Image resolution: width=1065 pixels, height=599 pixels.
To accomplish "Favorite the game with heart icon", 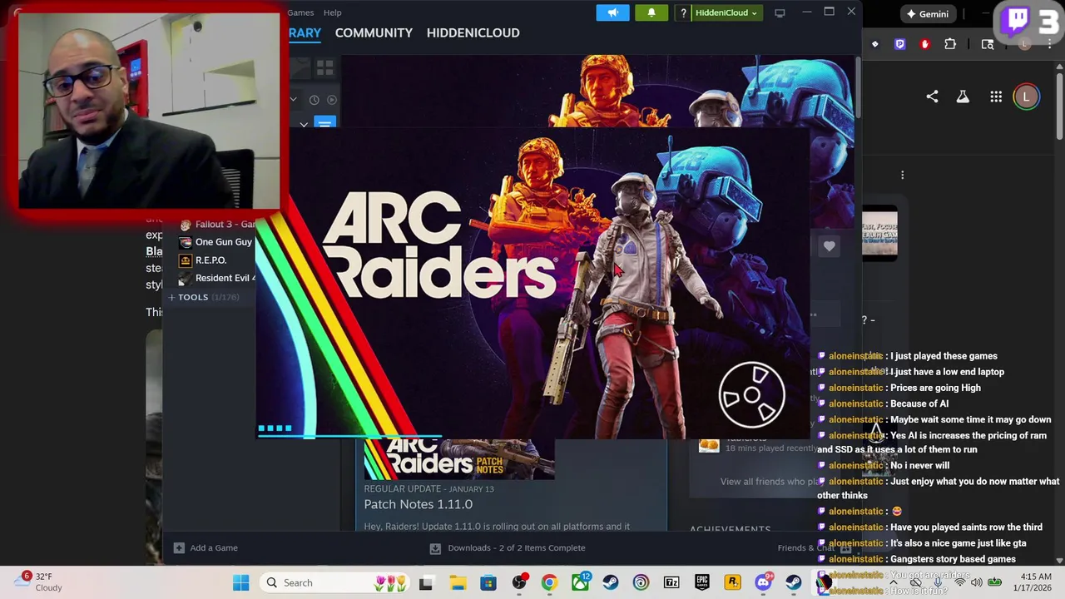I will [x=829, y=246].
